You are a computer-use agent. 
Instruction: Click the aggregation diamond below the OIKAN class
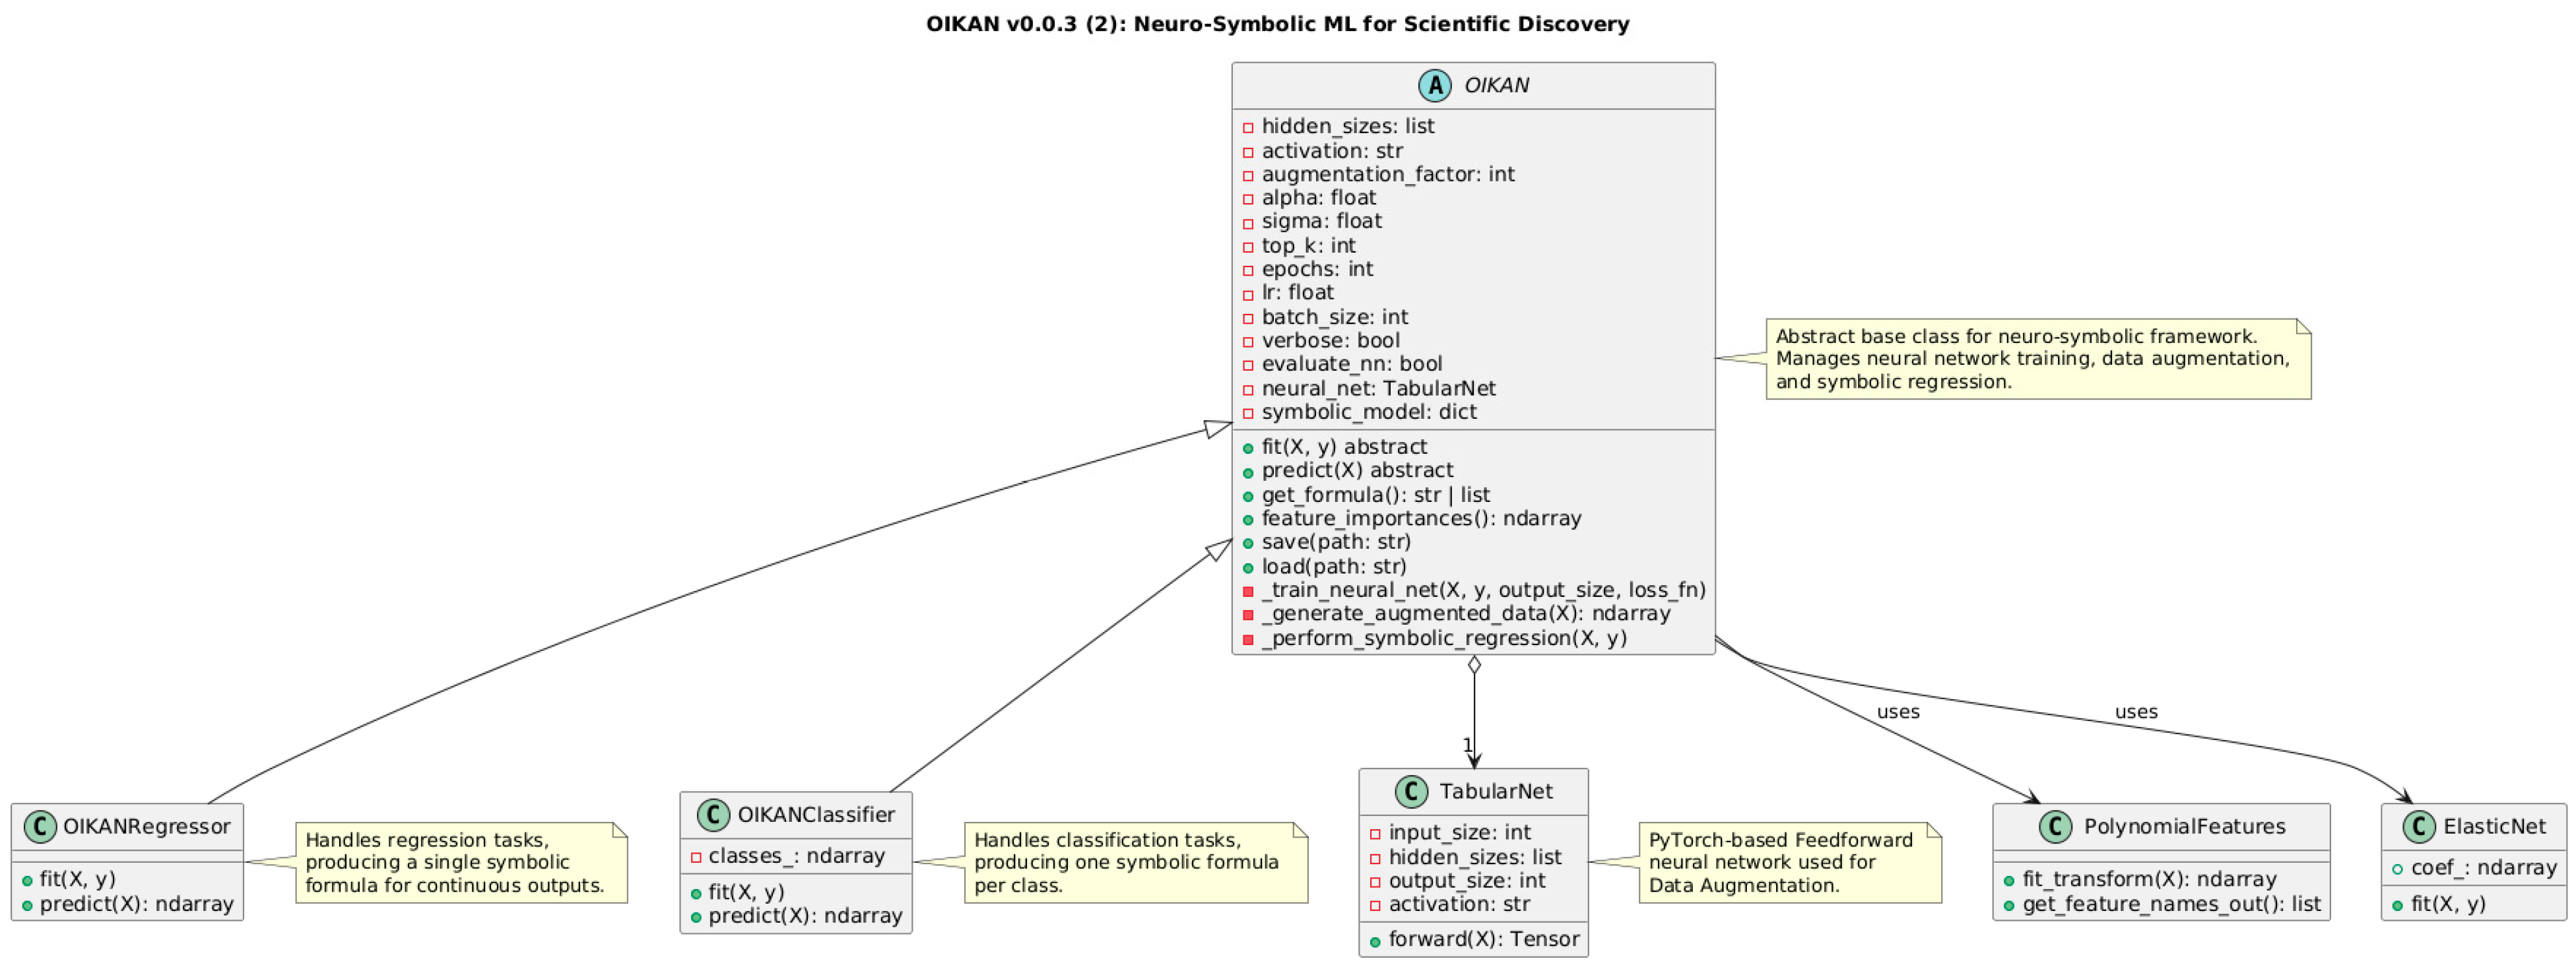pyautogui.click(x=1474, y=666)
